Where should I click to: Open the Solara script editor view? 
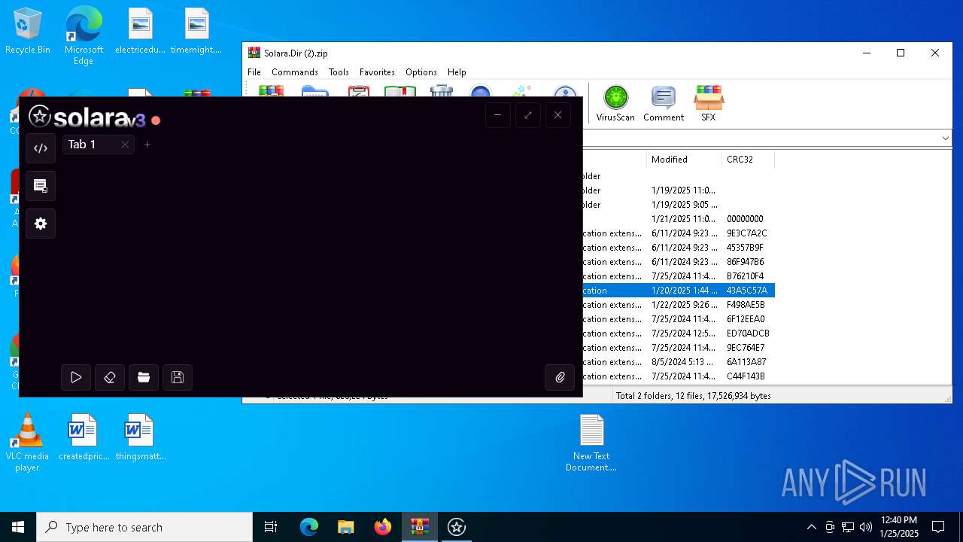point(41,148)
